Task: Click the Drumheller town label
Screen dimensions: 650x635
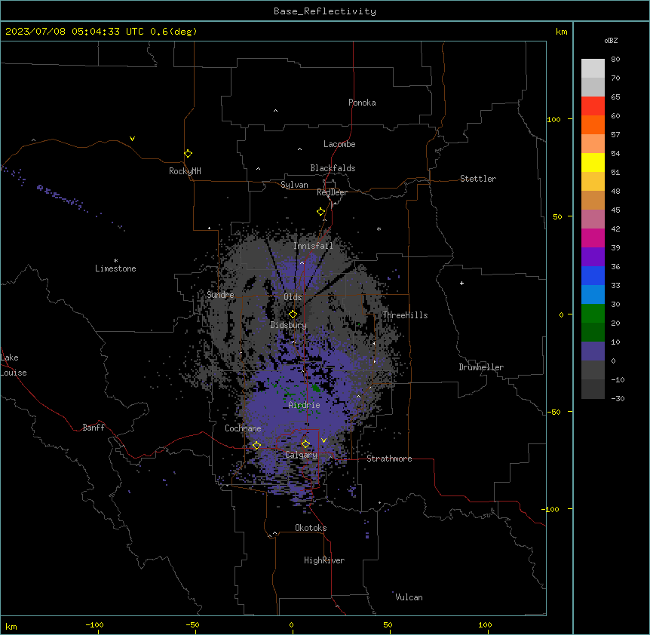Action: click(481, 367)
